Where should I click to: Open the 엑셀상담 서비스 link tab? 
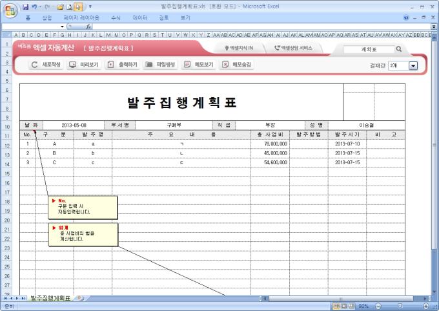293,48
